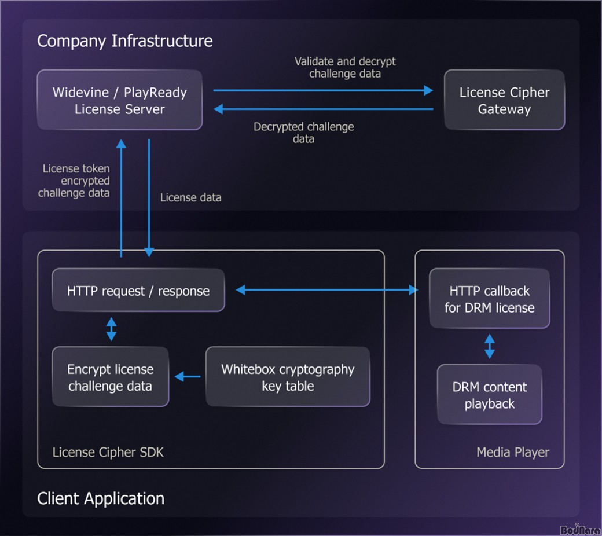Click the DRM content playback box
Image resolution: width=602 pixels, height=536 pixels.
coord(489,395)
